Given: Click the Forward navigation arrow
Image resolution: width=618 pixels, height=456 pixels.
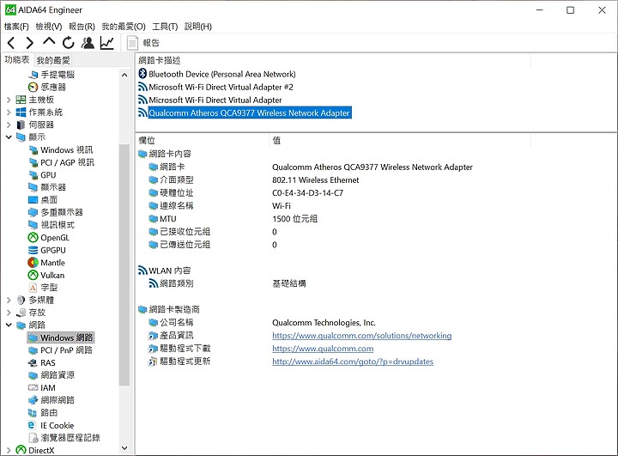Looking at the screenshot, I should tap(30, 43).
